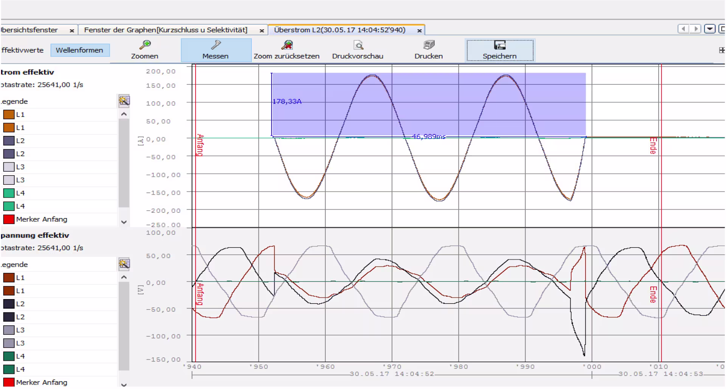
Task: Close the Überstrom L2 tab
Action: tap(419, 31)
